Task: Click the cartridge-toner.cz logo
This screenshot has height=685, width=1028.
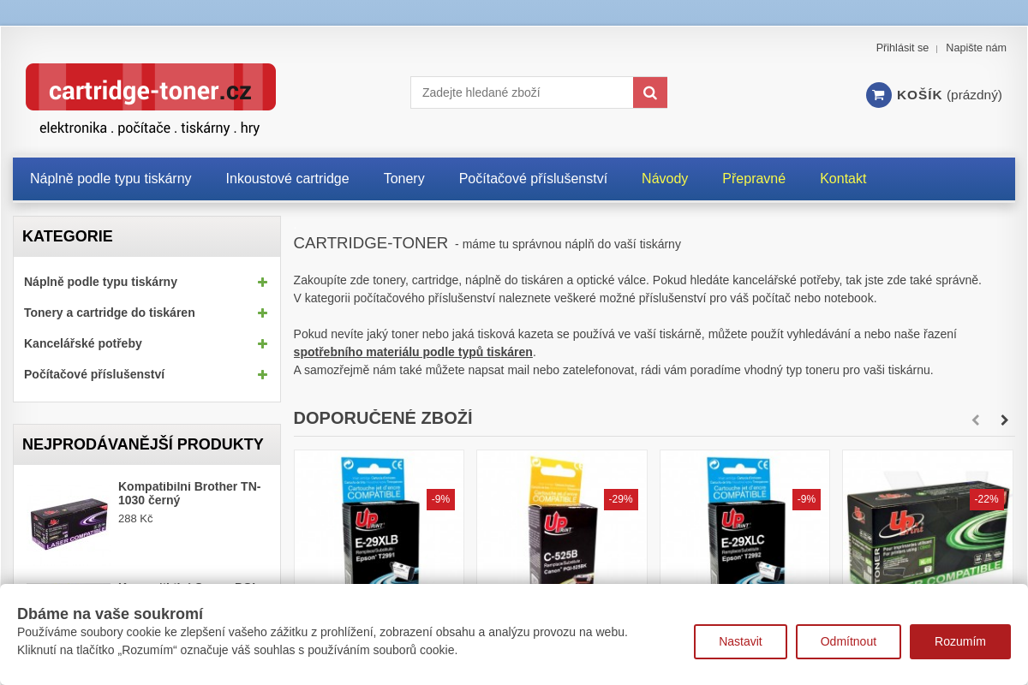Action: tap(151, 88)
